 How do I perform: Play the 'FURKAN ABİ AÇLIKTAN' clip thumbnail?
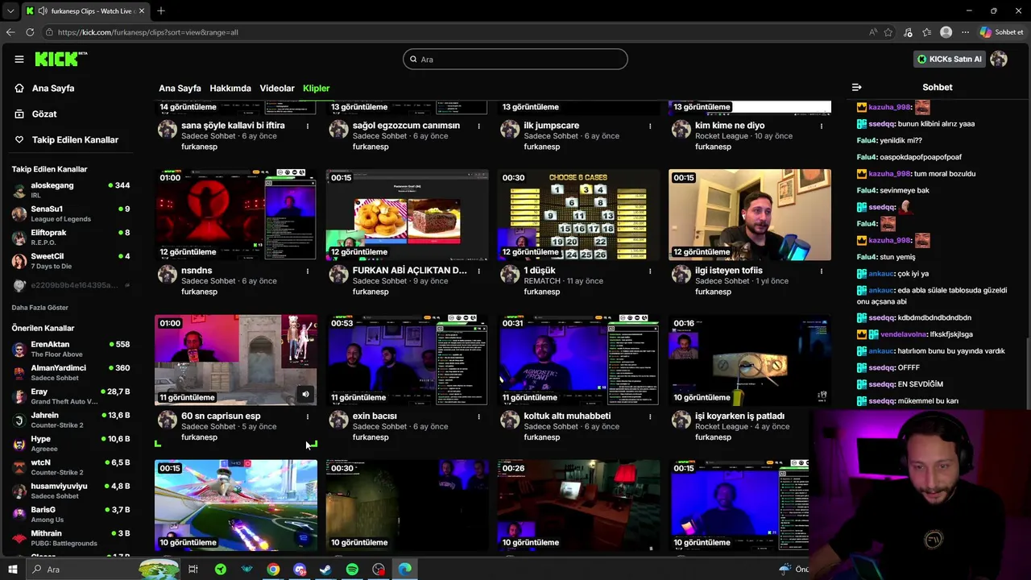coord(408,215)
